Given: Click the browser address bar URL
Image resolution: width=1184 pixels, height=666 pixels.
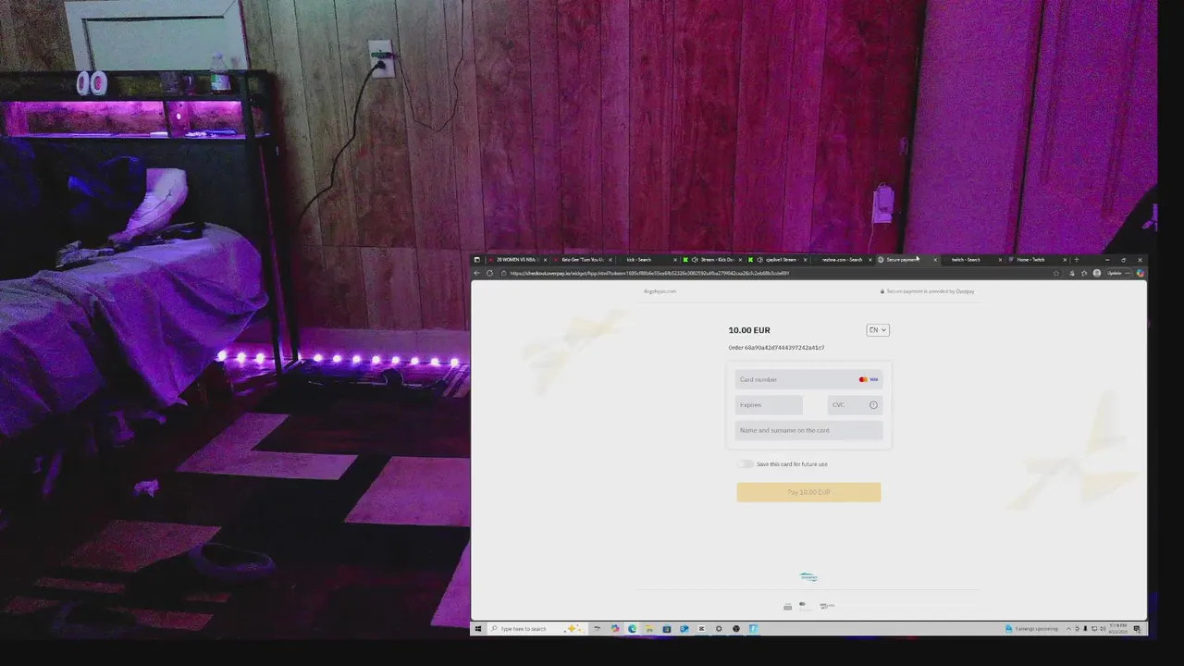Looking at the screenshot, I should tap(649, 273).
